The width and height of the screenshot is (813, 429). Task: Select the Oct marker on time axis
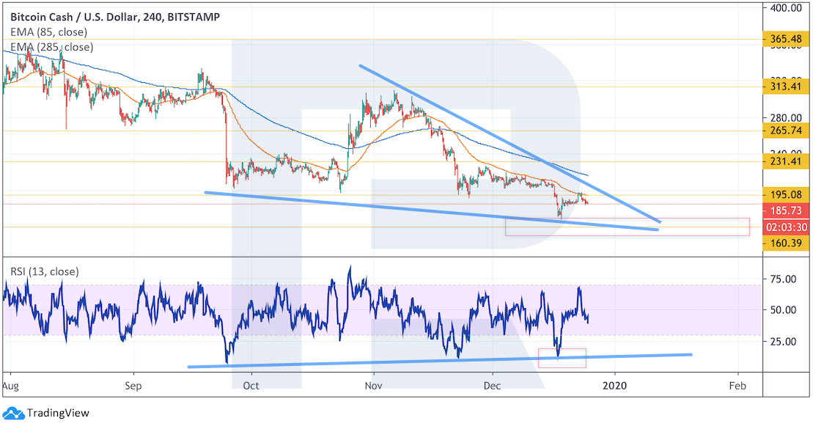point(251,385)
